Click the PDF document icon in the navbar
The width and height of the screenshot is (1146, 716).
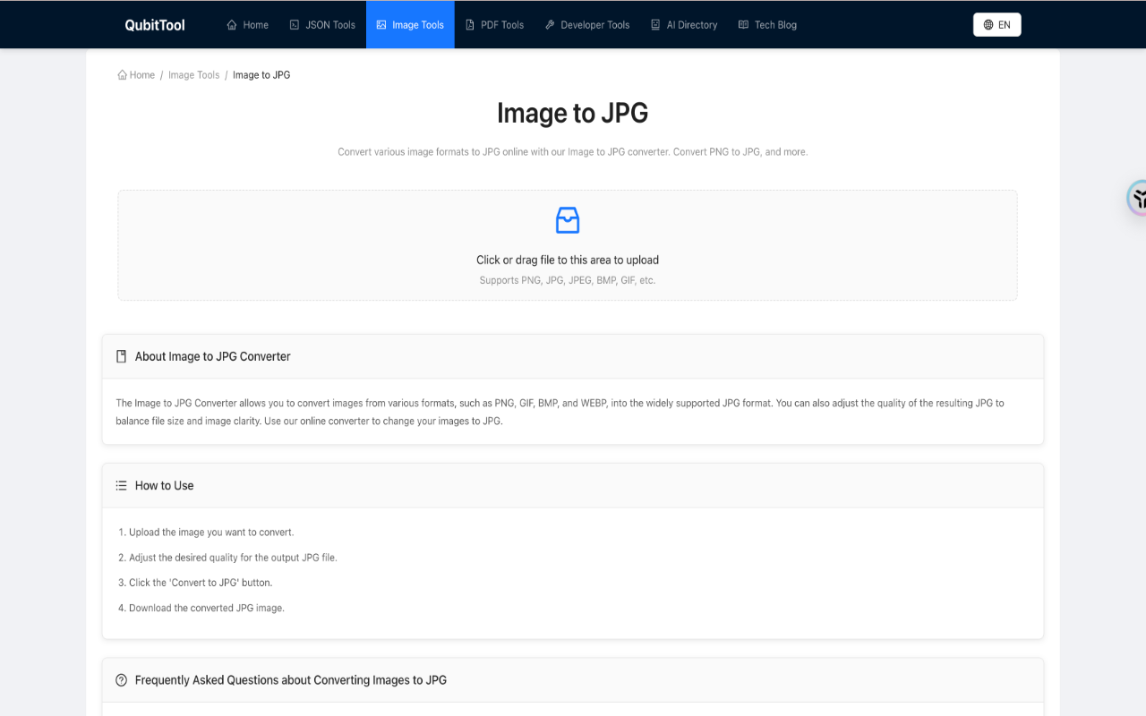pos(469,24)
